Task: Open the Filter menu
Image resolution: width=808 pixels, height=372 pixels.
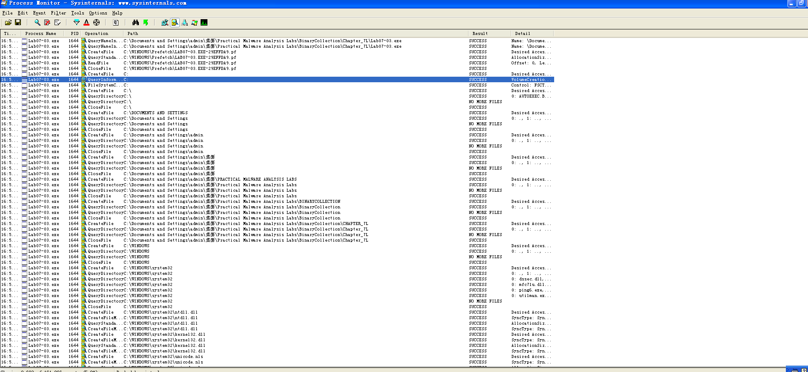Action: click(x=58, y=13)
